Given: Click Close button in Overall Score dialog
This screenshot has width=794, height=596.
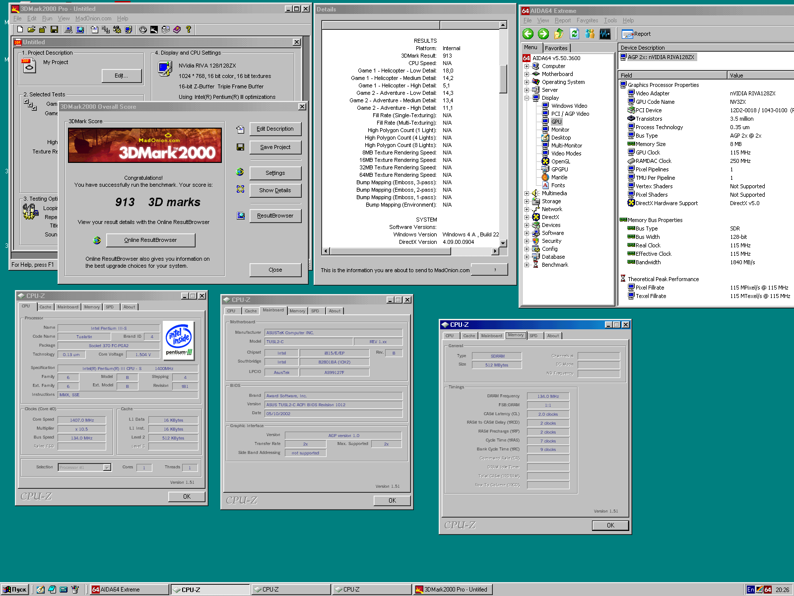Looking at the screenshot, I should (275, 270).
